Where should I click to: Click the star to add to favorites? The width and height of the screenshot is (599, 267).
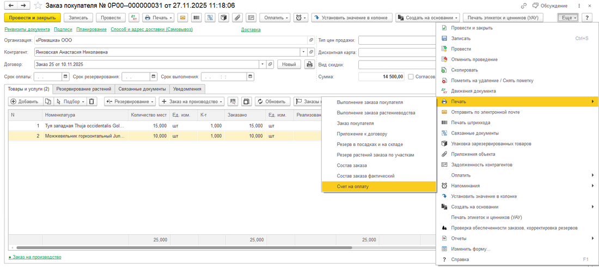(38, 5)
